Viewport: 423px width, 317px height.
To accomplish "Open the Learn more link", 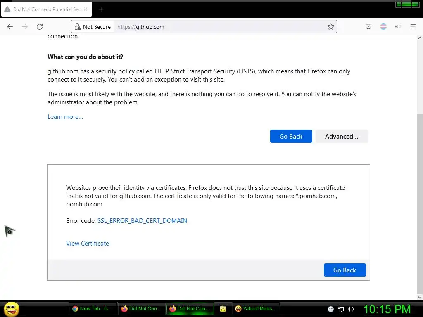I will [x=65, y=117].
